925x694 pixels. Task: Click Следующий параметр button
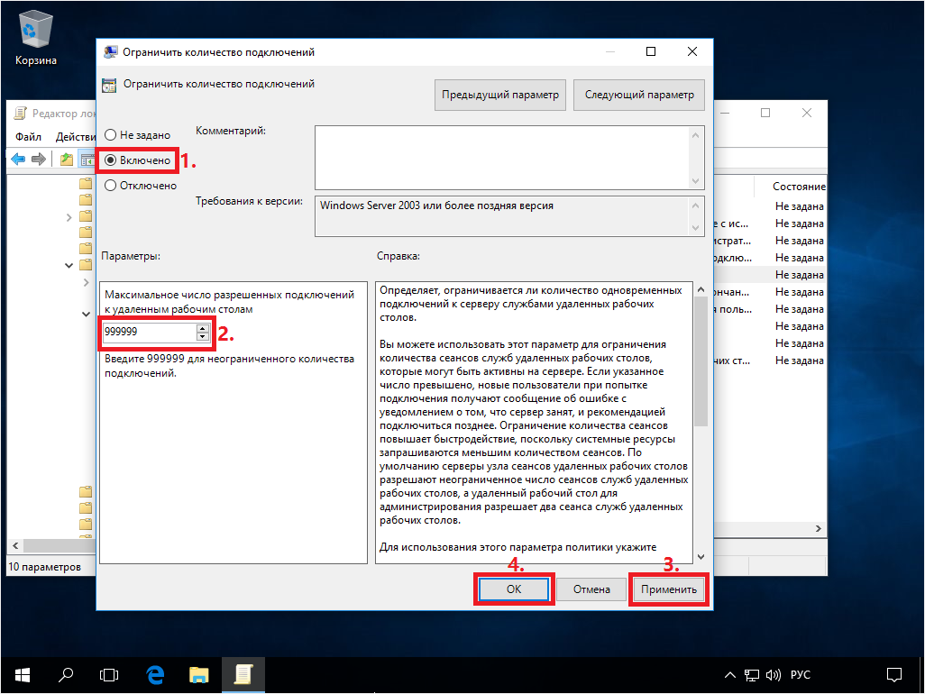(x=639, y=95)
